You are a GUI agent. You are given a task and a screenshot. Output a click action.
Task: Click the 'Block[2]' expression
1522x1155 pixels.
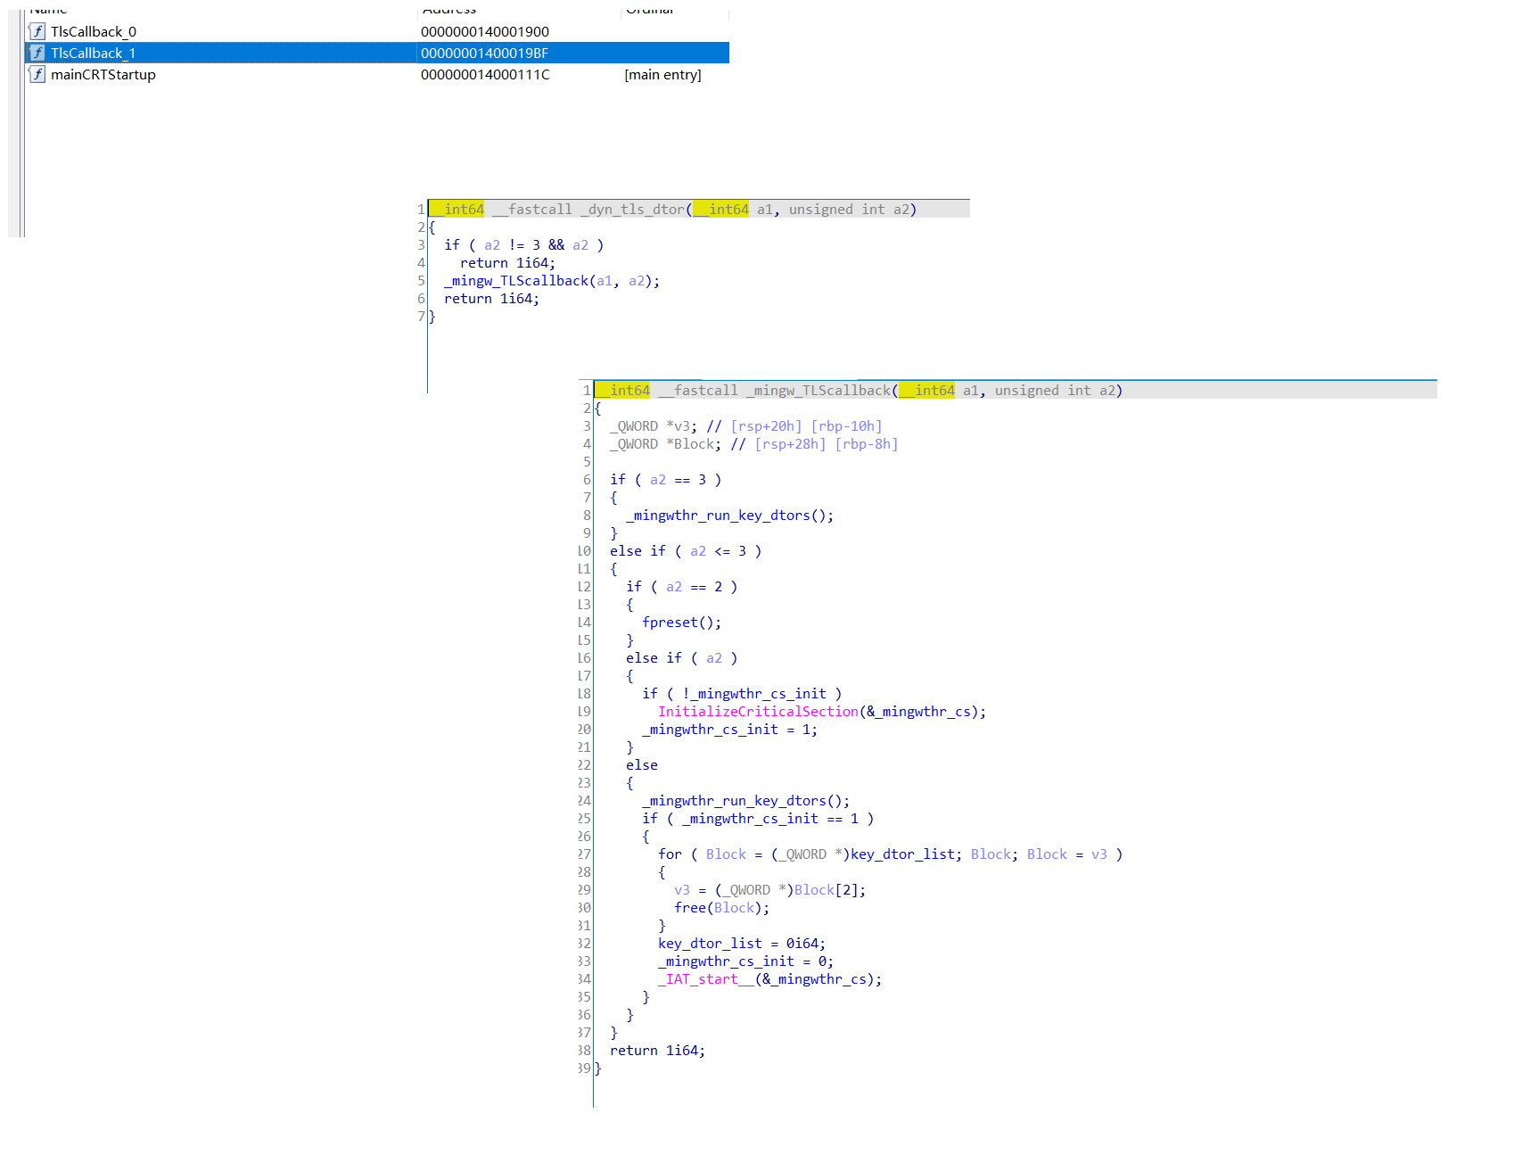(827, 890)
